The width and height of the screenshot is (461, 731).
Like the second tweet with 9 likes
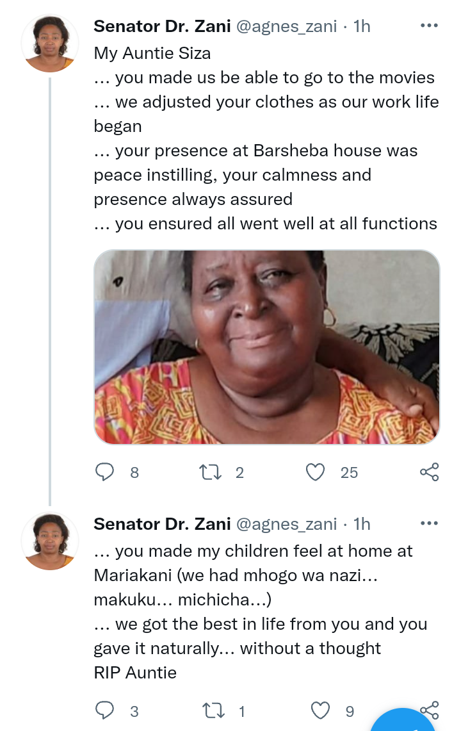pos(320,710)
